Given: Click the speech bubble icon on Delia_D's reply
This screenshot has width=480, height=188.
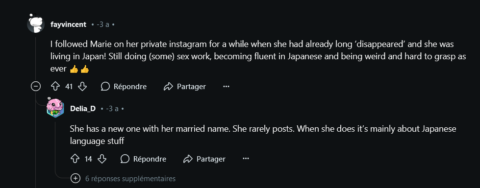Looking at the screenshot, I should pos(125,159).
